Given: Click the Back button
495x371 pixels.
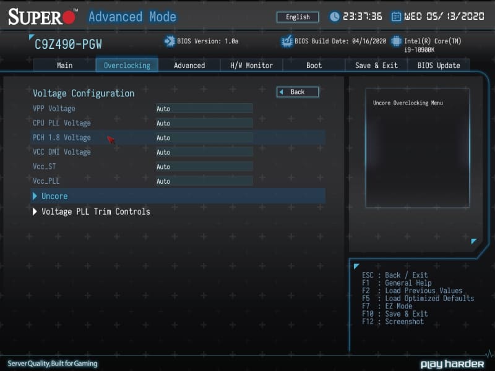Looking at the screenshot, I should 297,92.
